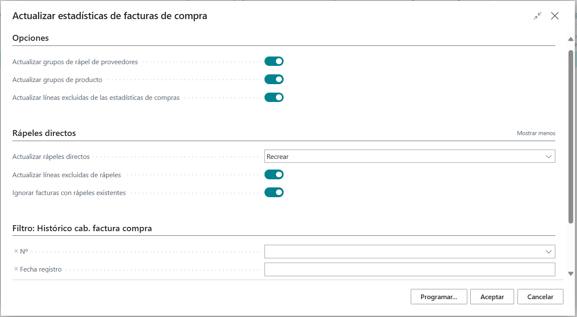Click Mostrar menos link
This screenshot has height=317, width=577.
(x=536, y=133)
